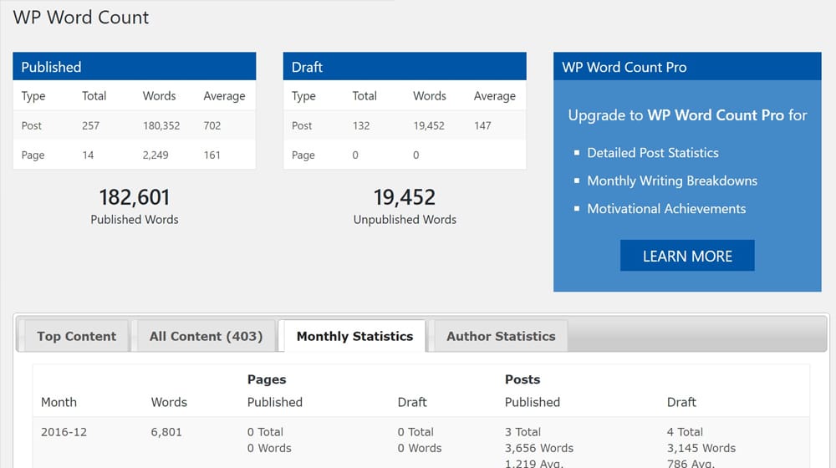Click Motivational Achievements bullet

[x=666, y=208]
